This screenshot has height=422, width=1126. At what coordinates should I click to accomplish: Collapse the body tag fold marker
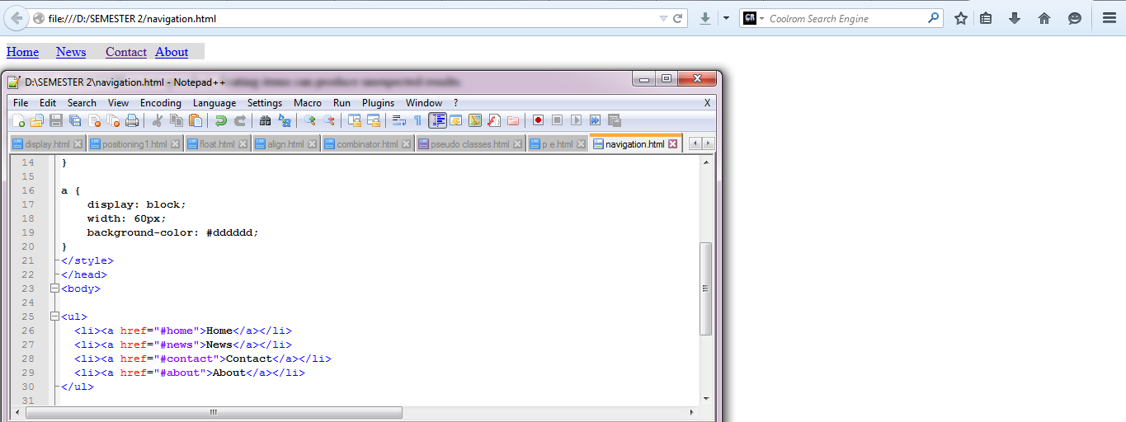coord(54,288)
